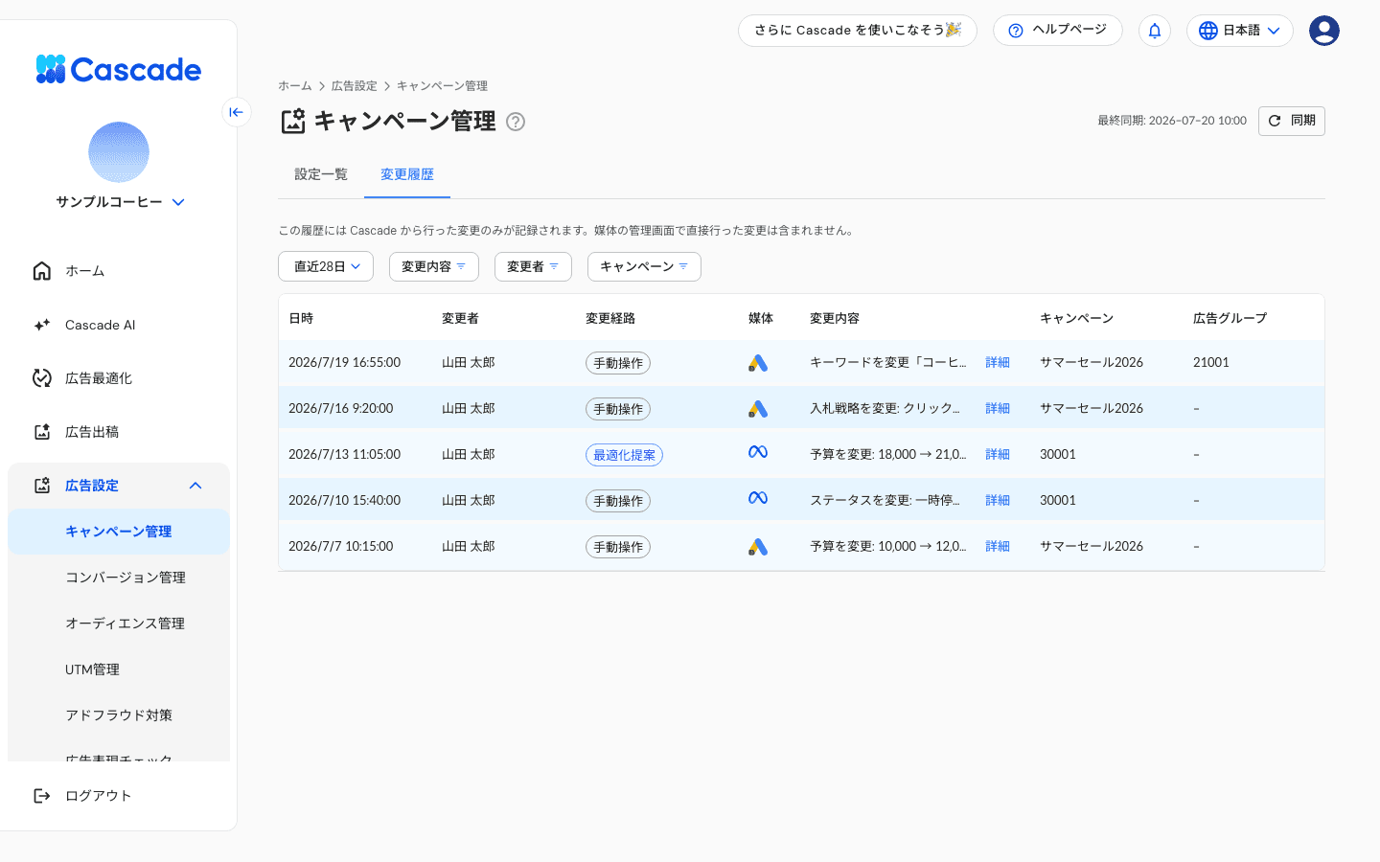This screenshot has width=1380, height=862.
Task: Click the 同期 sync button
Action: (x=1292, y=121)
